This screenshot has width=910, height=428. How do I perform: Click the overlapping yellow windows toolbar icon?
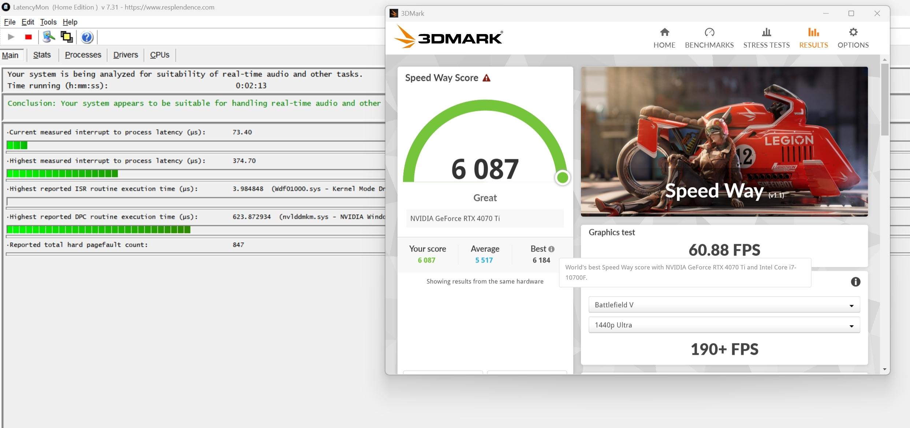(x=66, y=37)
